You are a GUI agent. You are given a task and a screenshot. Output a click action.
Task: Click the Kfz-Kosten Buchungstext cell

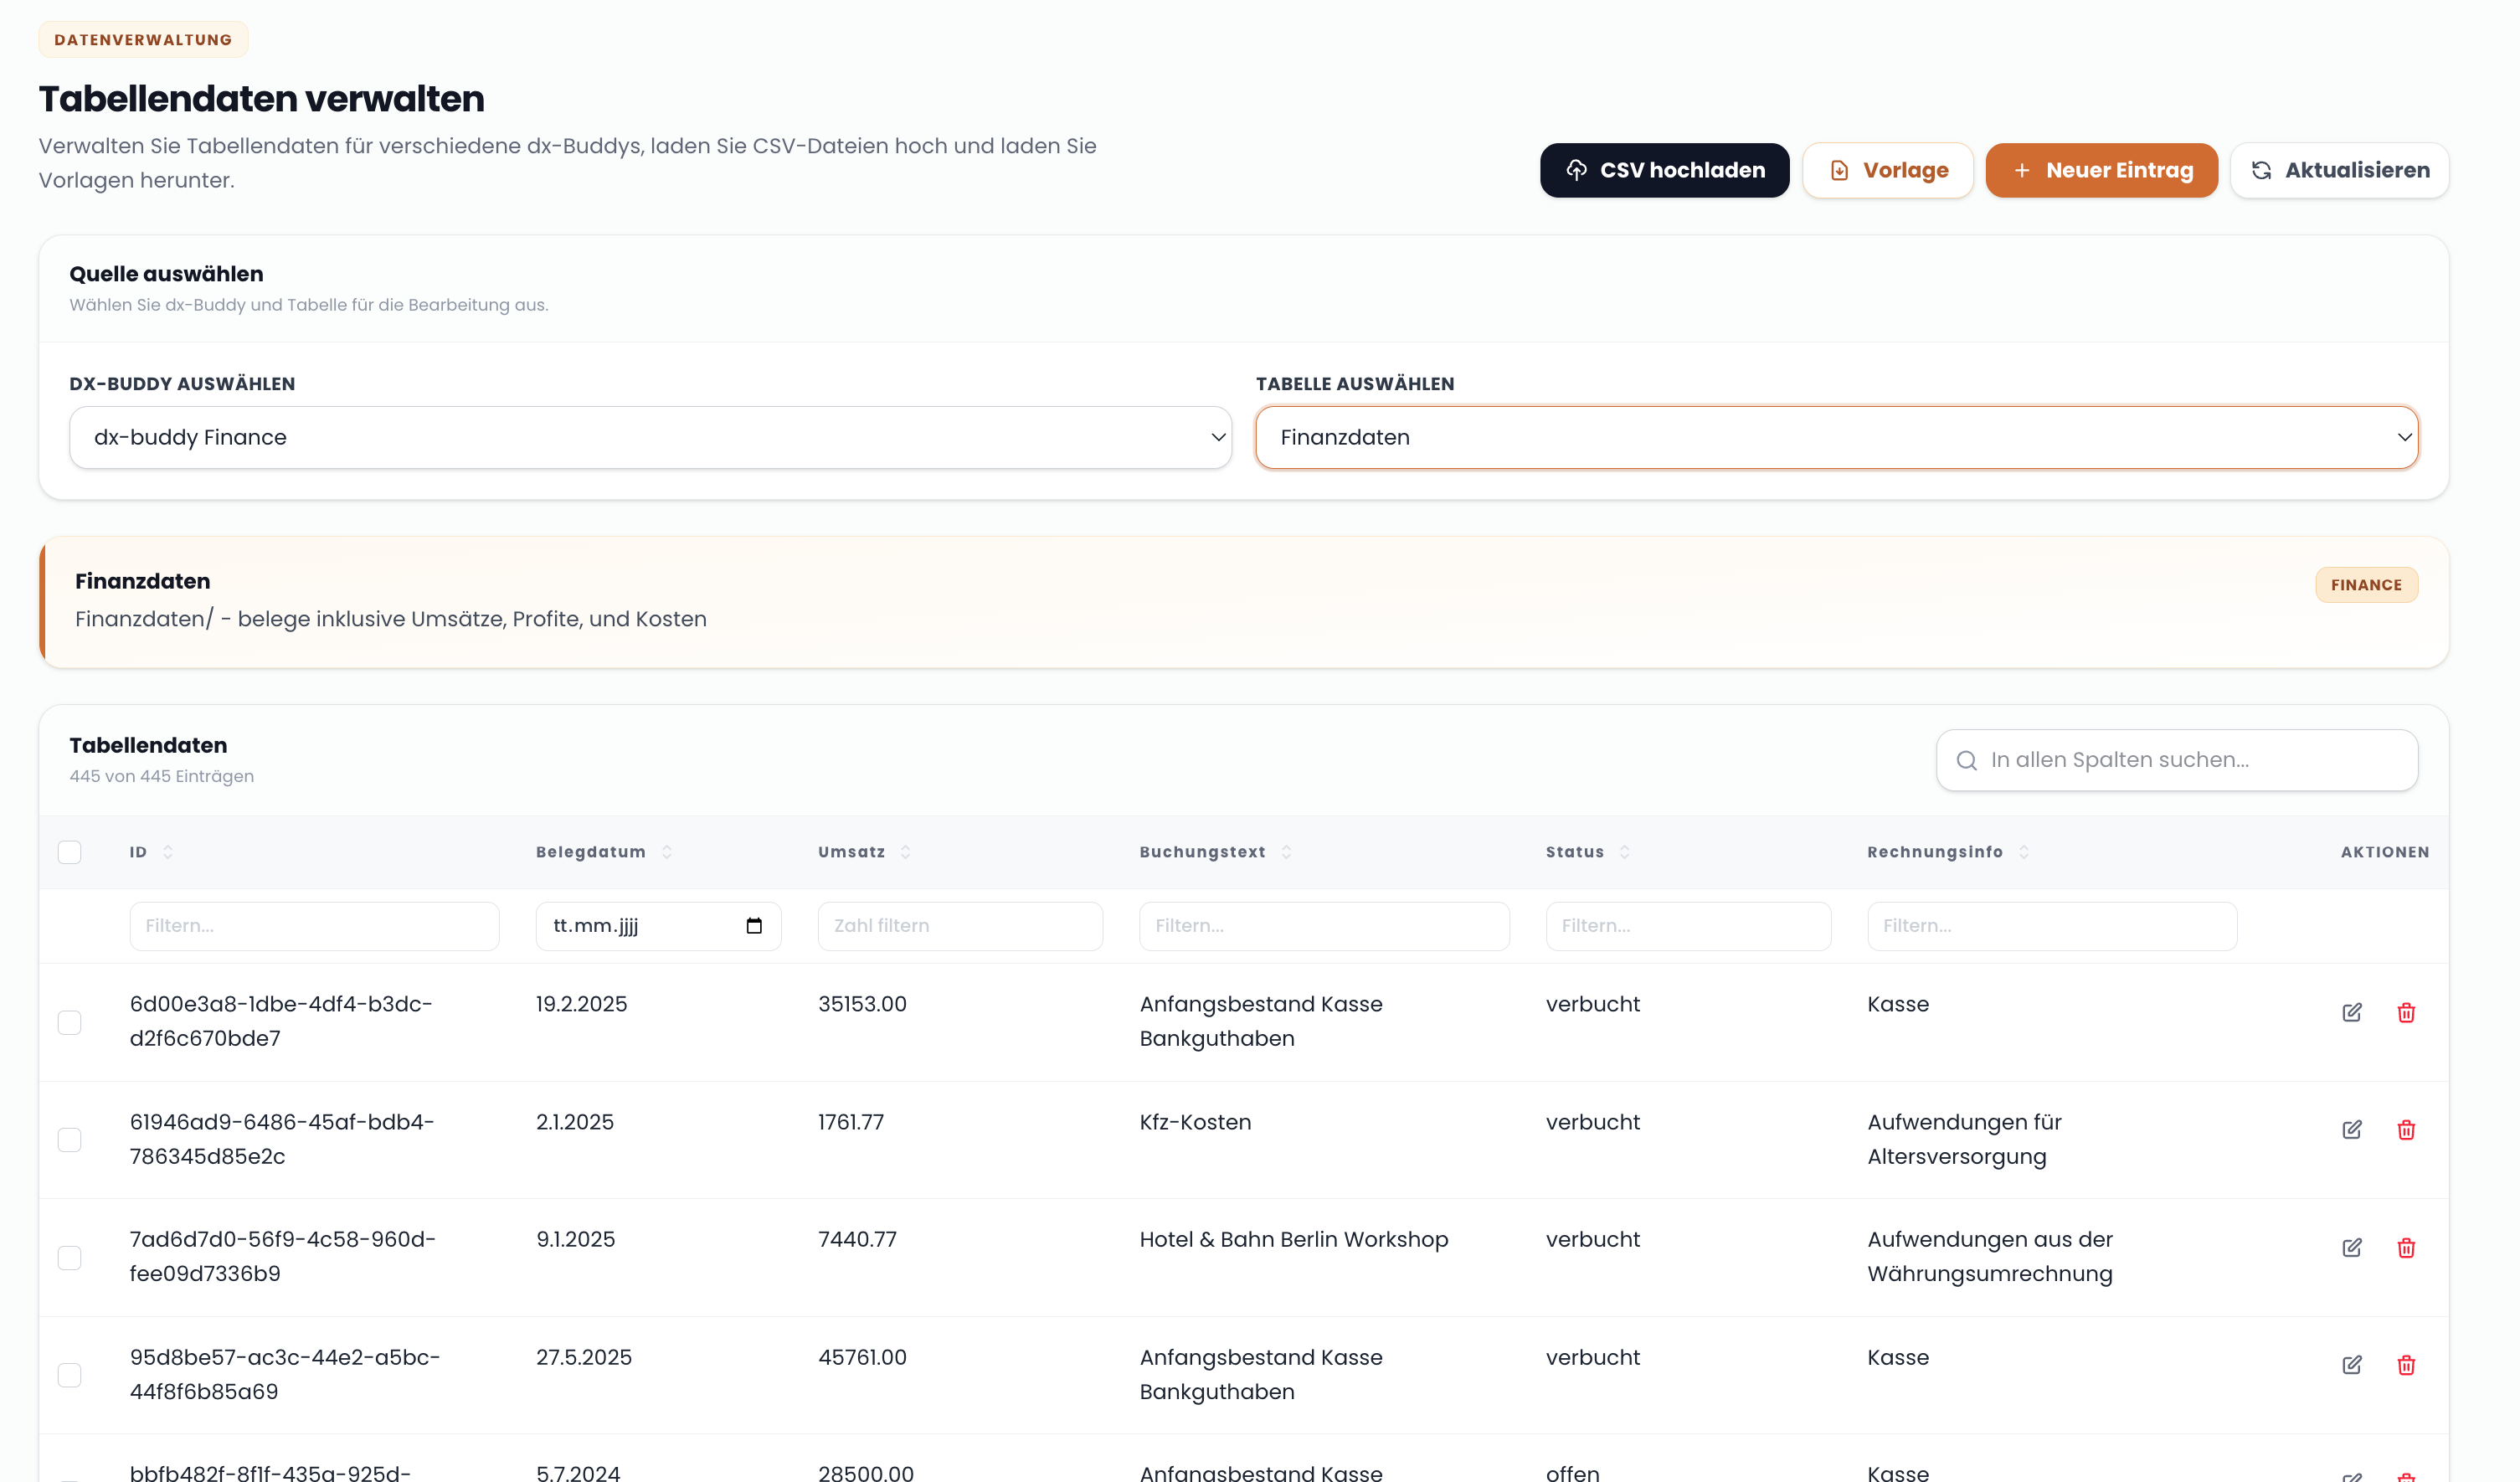[x=1195, y=1122]
